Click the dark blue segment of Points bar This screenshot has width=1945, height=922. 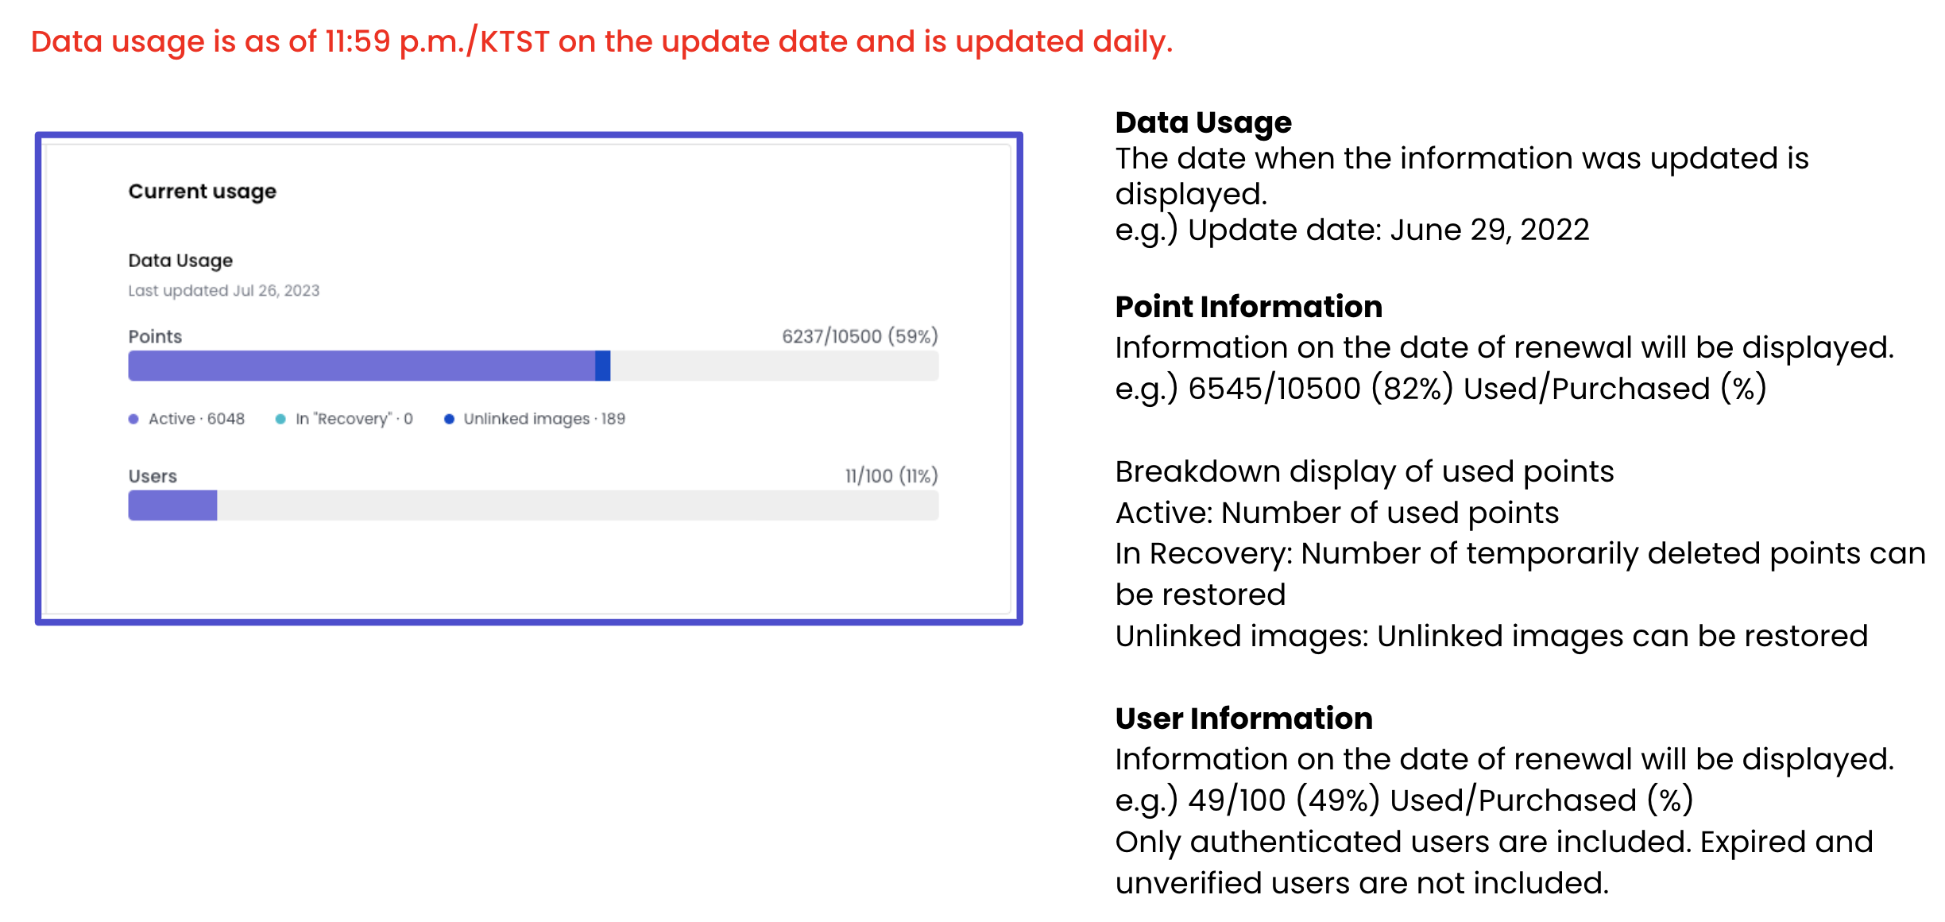(603, 366)
